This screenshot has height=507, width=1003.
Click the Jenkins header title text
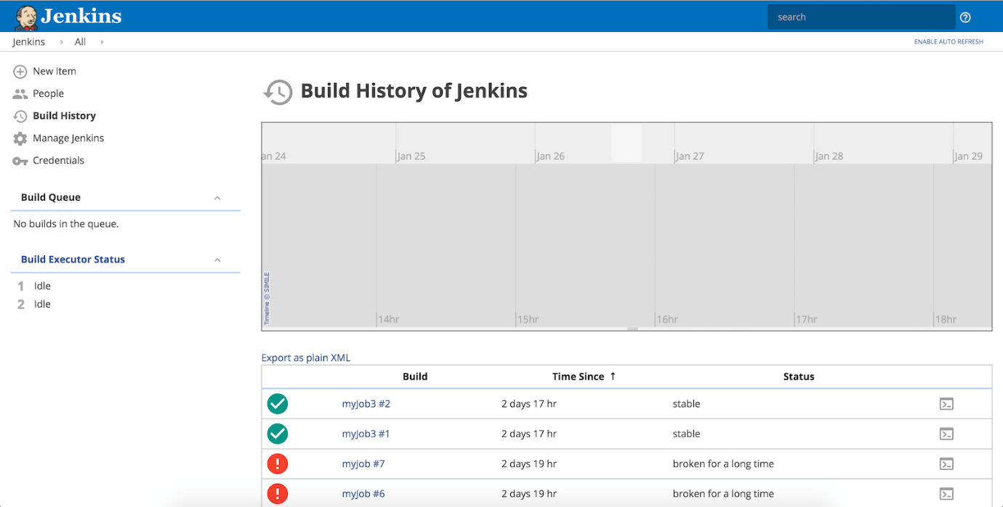coord(81,16)
